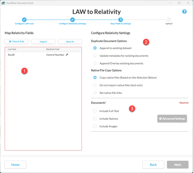The image size is (193, 173).
Task: Click Configure Relativity Settings step label
Action: tap(73, 24)
